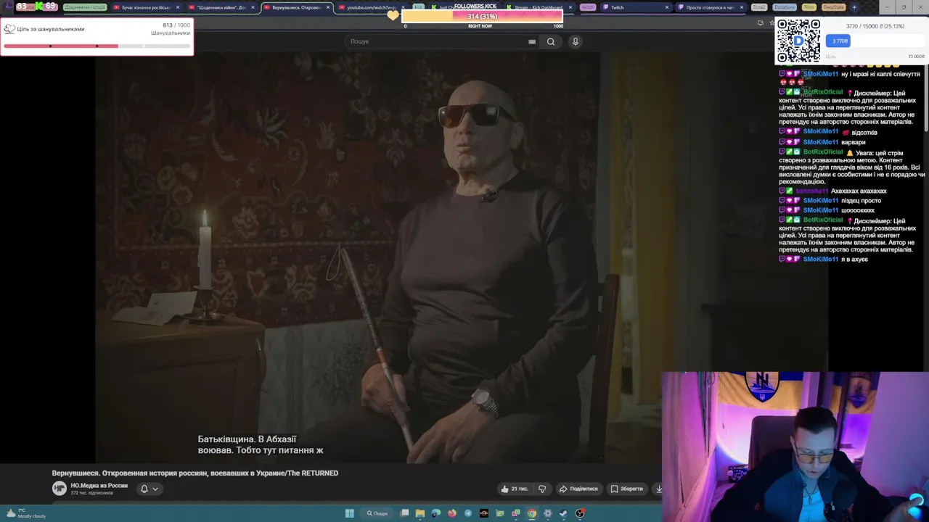Click the Зберегти save button
Screen dimensions: 929x522
[626, 489]
